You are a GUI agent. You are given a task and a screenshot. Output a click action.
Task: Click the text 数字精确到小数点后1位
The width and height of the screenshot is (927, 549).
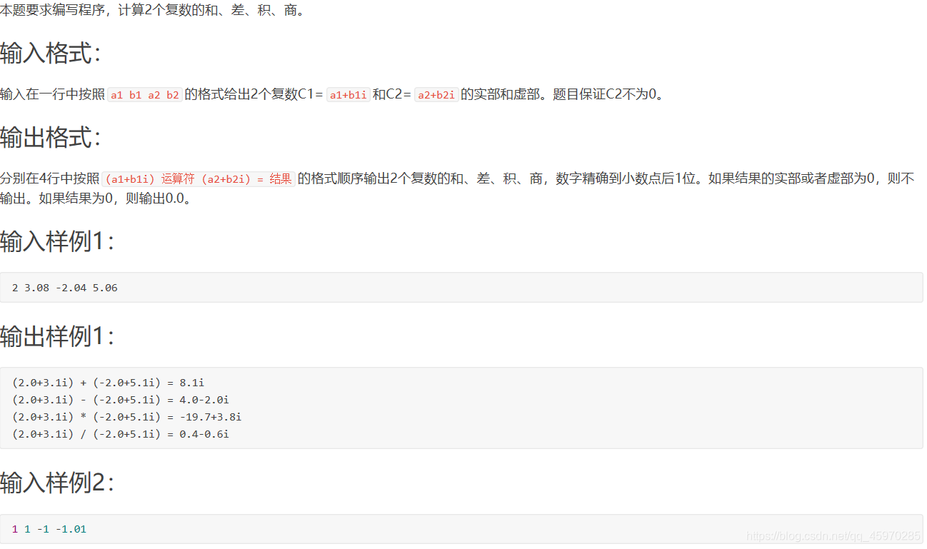pos(626,178)
